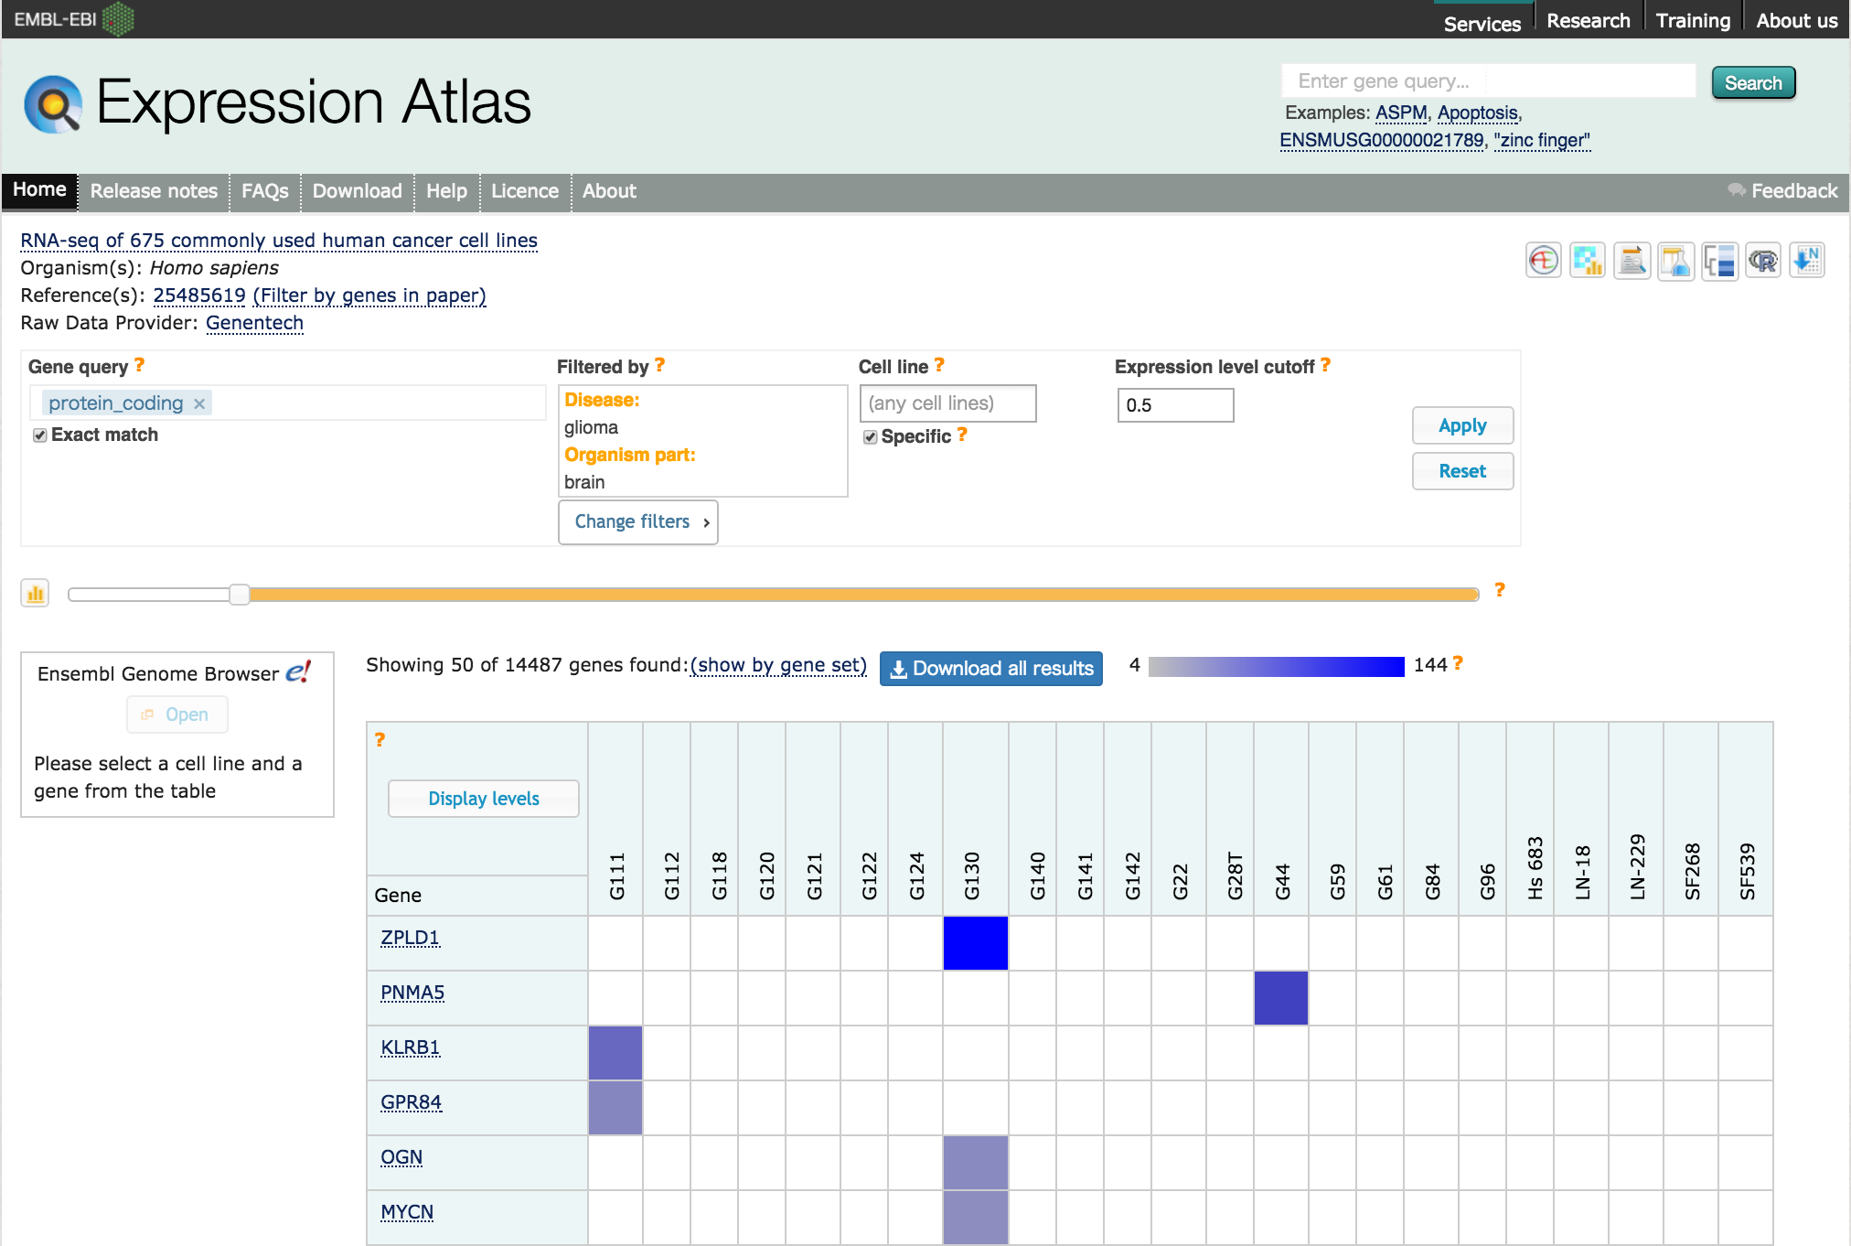Screen dimensions: 1851x1246
Task: Toggle the histogram chart icon beside the slider
Action: point(36,594)
